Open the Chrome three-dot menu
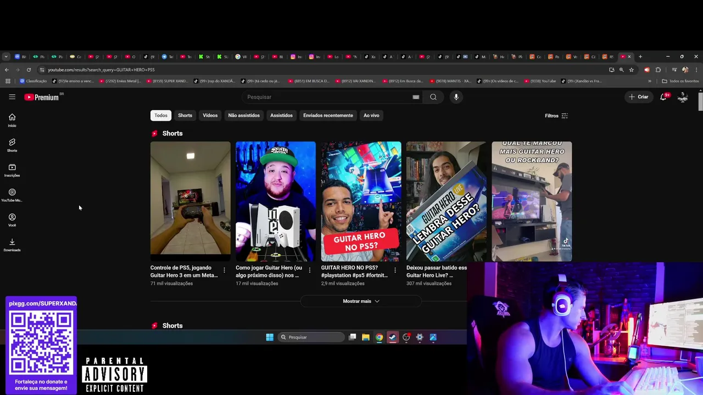The height and width of the screenshot is (395, 703). 696,70
